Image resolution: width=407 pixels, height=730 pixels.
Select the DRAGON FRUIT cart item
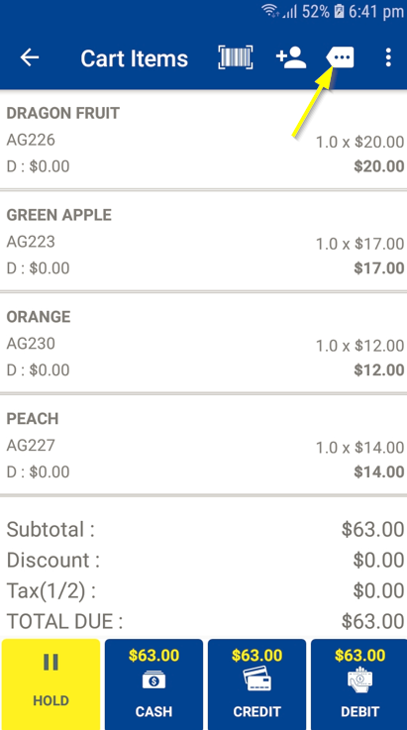(204, 140)
